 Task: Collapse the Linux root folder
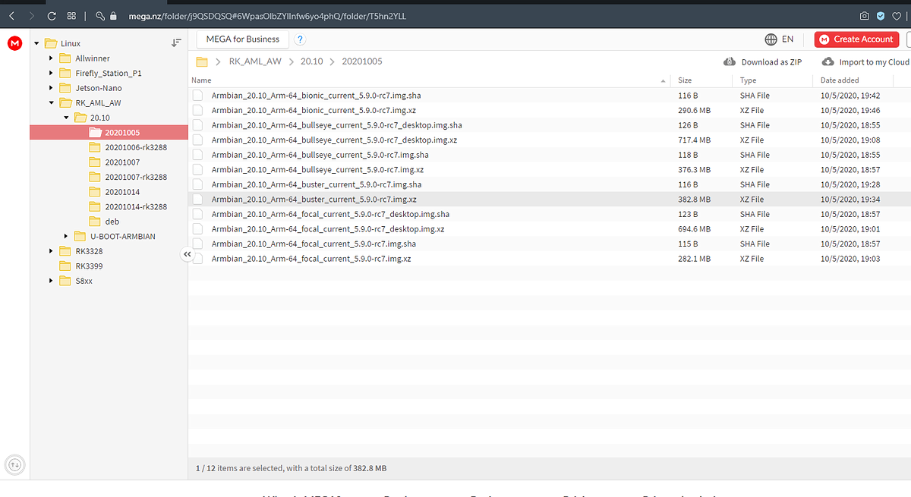point(36,43)
